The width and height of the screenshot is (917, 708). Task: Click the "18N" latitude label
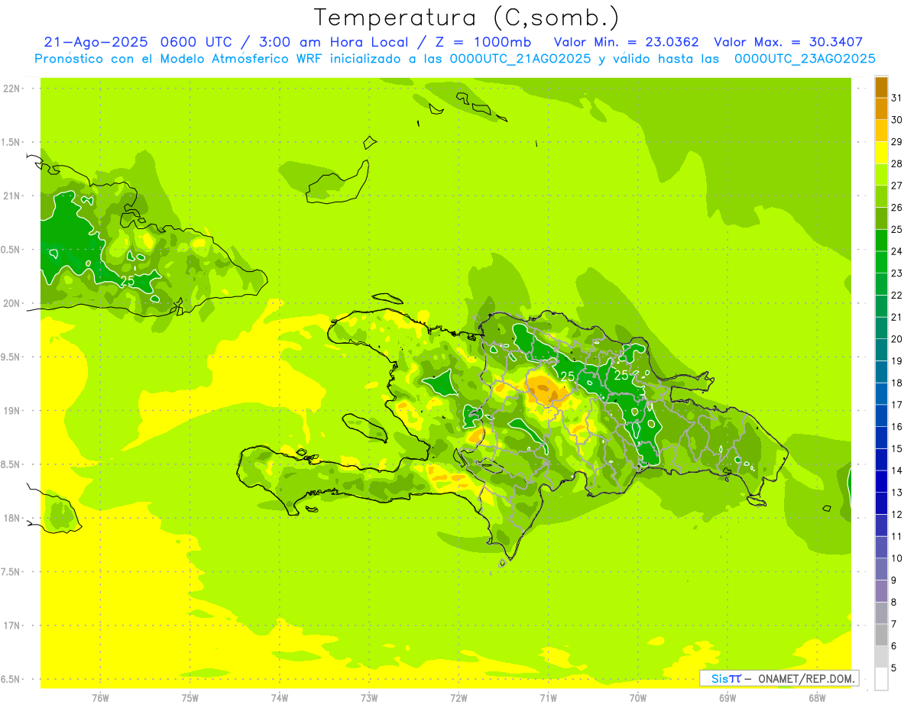point(11,518)
